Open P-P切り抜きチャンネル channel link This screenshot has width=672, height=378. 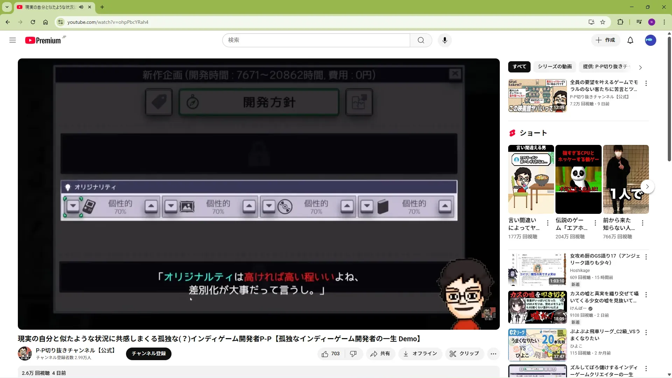tap(75, 350)
